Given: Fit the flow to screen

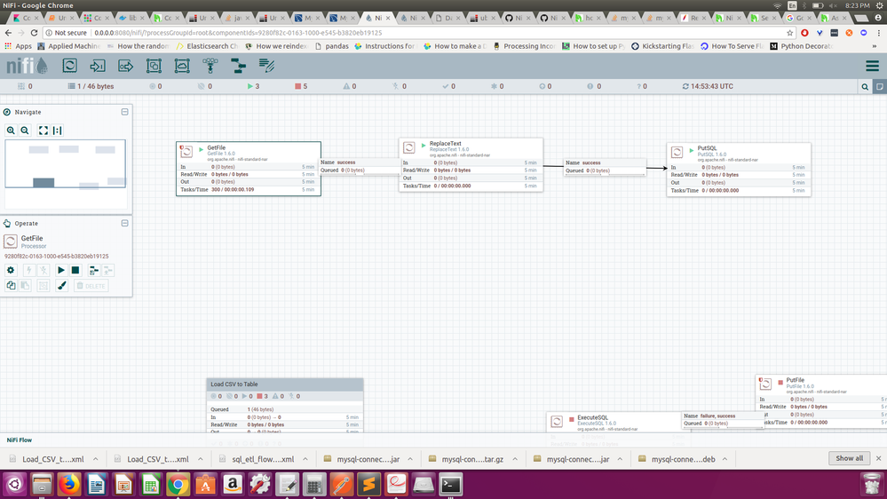Looking at the screenshot, I should coord(43,131).
